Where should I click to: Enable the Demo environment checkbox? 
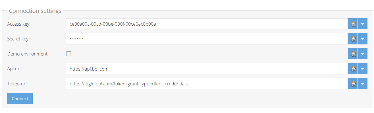(x=68, y=54)
